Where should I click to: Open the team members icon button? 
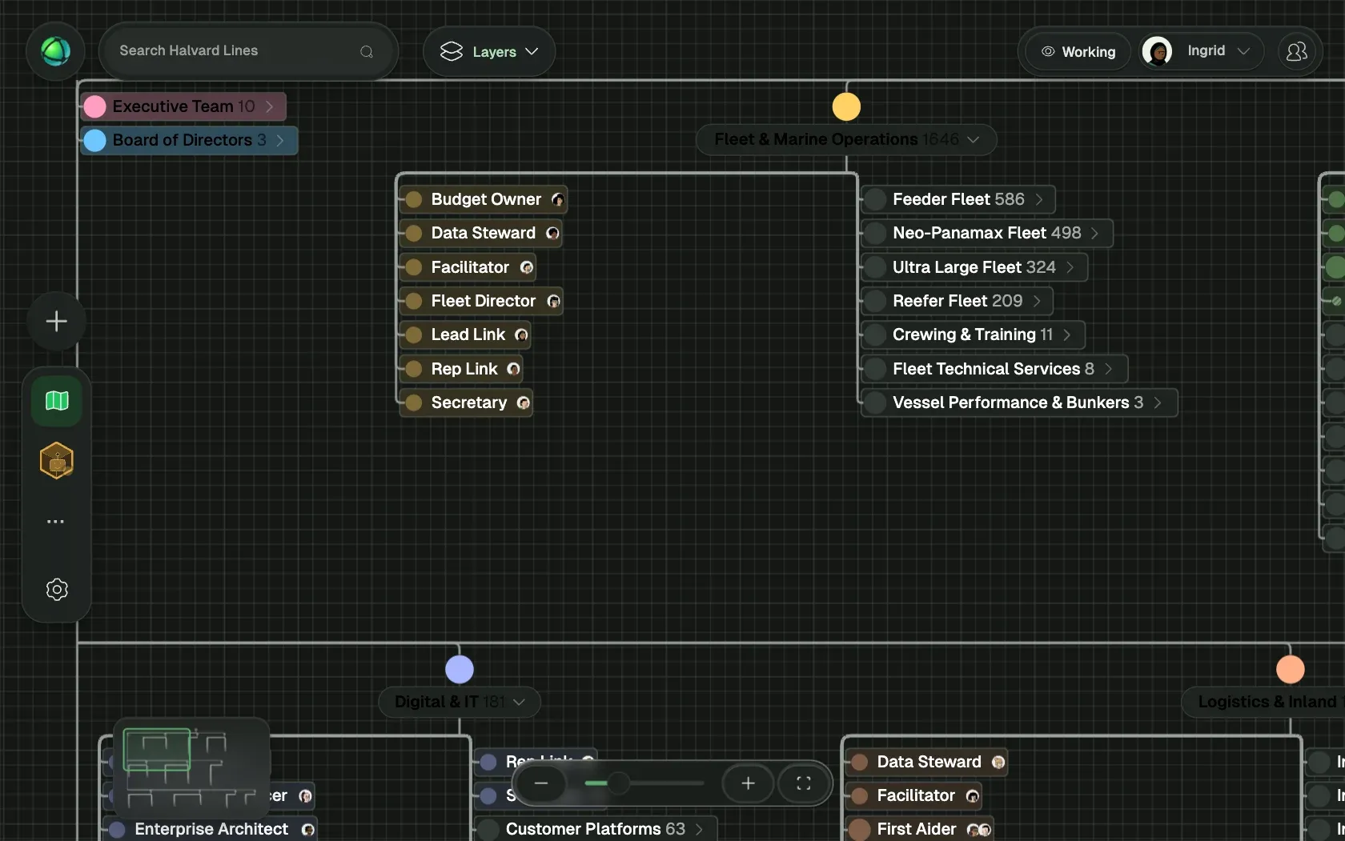pos(1296,51)
